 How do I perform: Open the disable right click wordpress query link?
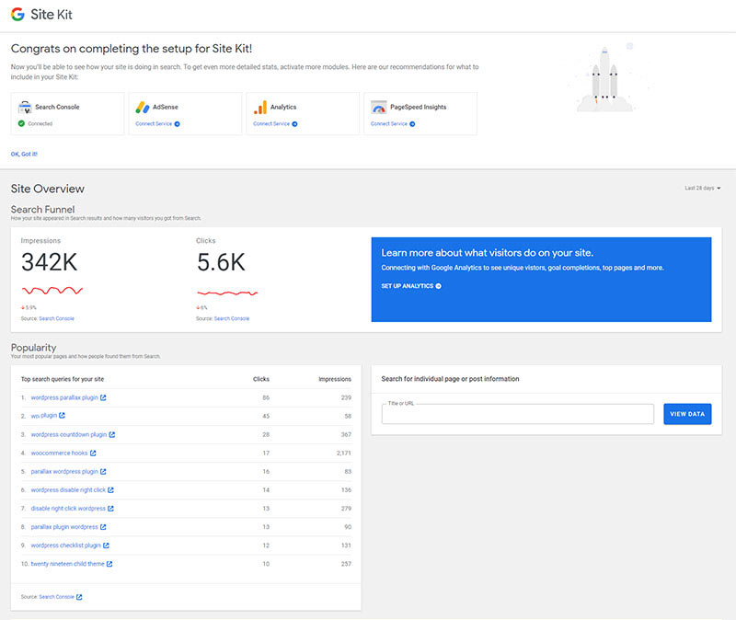click(68, 509)
